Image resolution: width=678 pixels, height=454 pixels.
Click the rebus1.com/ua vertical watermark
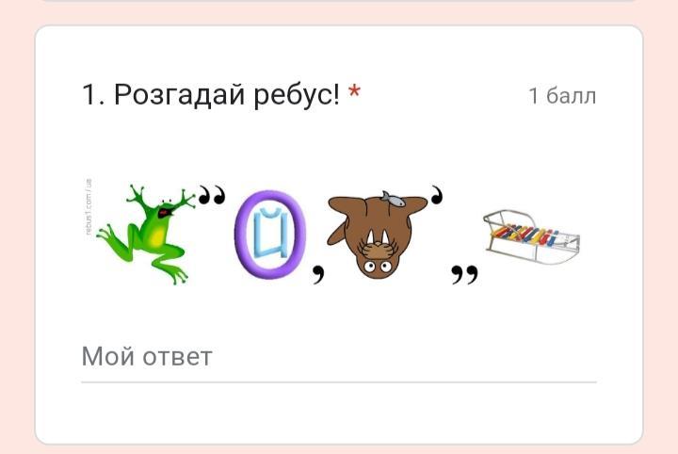tap(89, 206)
